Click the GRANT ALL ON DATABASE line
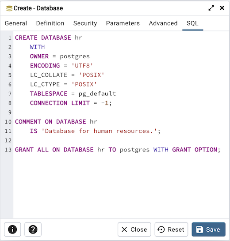 [x=118, y=150]
